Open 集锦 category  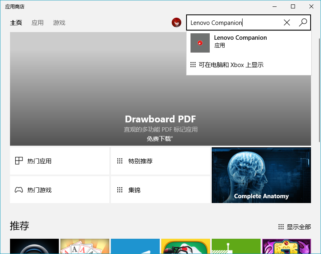[160, 190]
